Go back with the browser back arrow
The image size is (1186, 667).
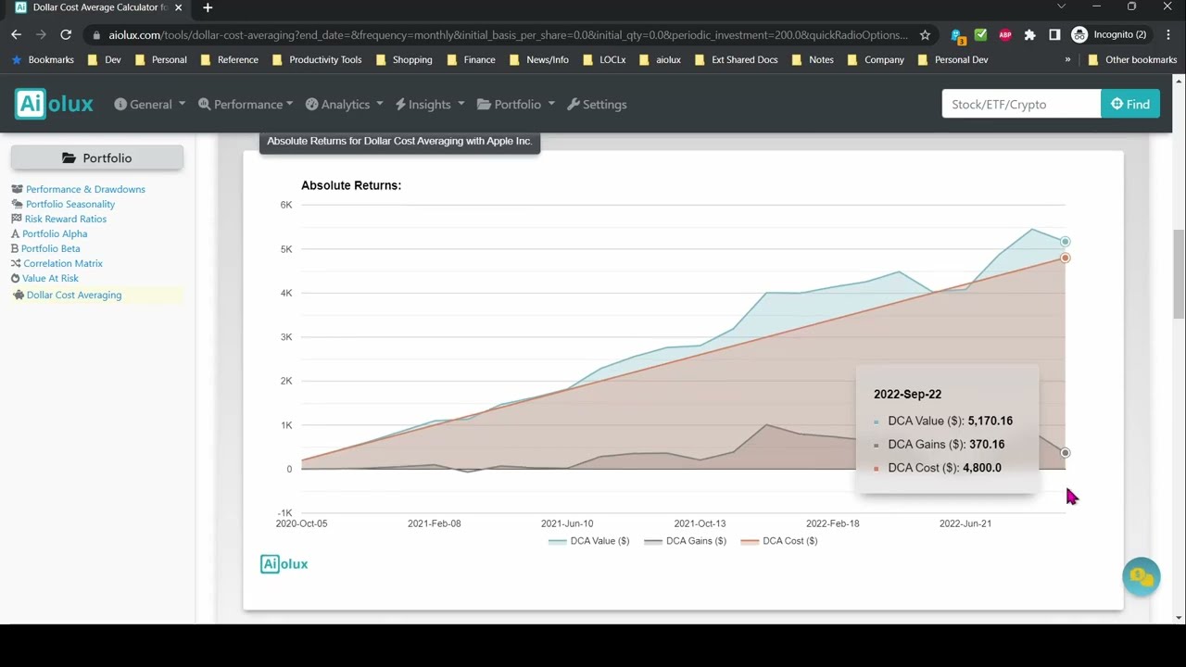[16, 34]
